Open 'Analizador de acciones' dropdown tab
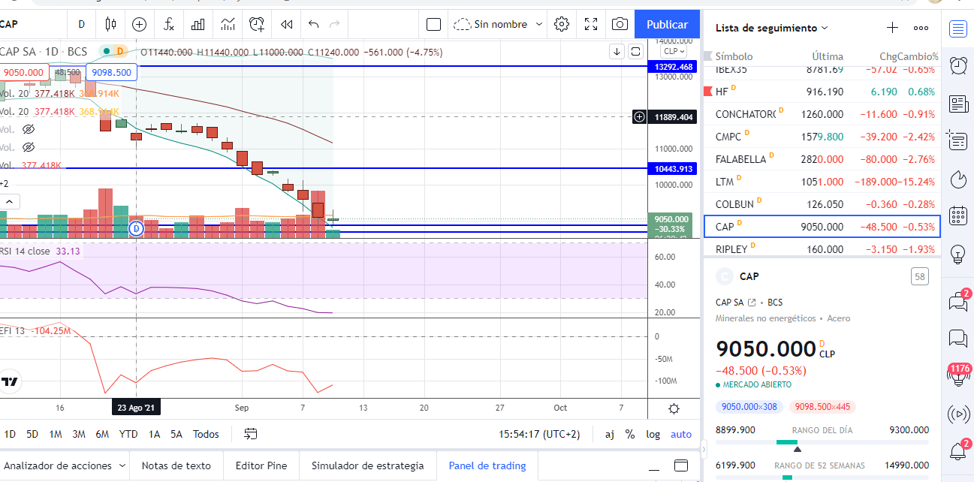 65,465
